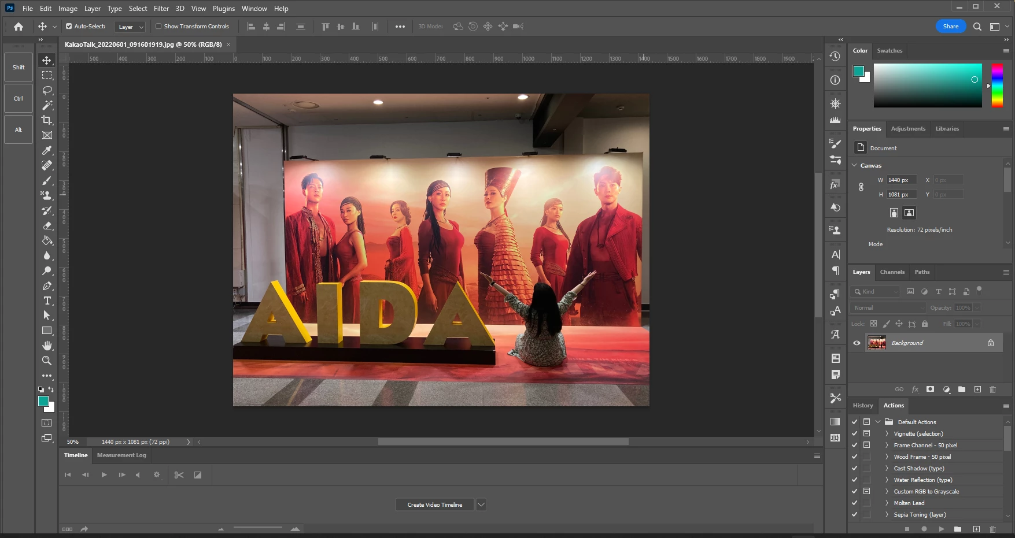Open the Auto-Select Layer dropdown
Viewport: 1015px width, 538px height.
click(x=129, y=27)
